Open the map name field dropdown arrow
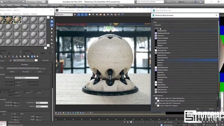The image size is (224, 126). tap(36, 60)
